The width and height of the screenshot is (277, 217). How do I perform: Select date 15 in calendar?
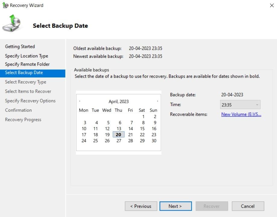pyautogui.click(x=142, y=129)
